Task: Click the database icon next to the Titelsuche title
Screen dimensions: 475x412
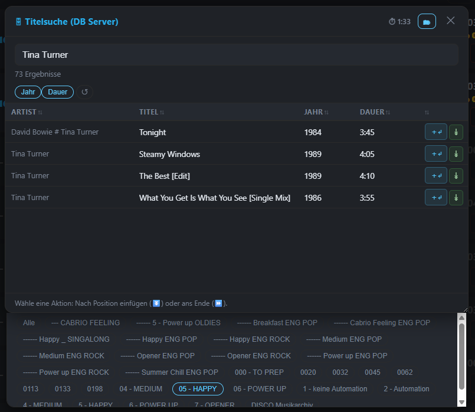Action: 18,22
